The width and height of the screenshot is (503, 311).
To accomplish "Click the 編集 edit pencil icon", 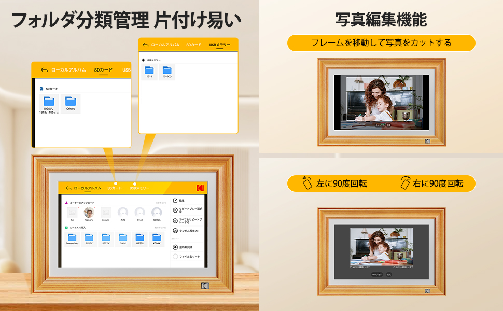I will [x=175, y=201].
